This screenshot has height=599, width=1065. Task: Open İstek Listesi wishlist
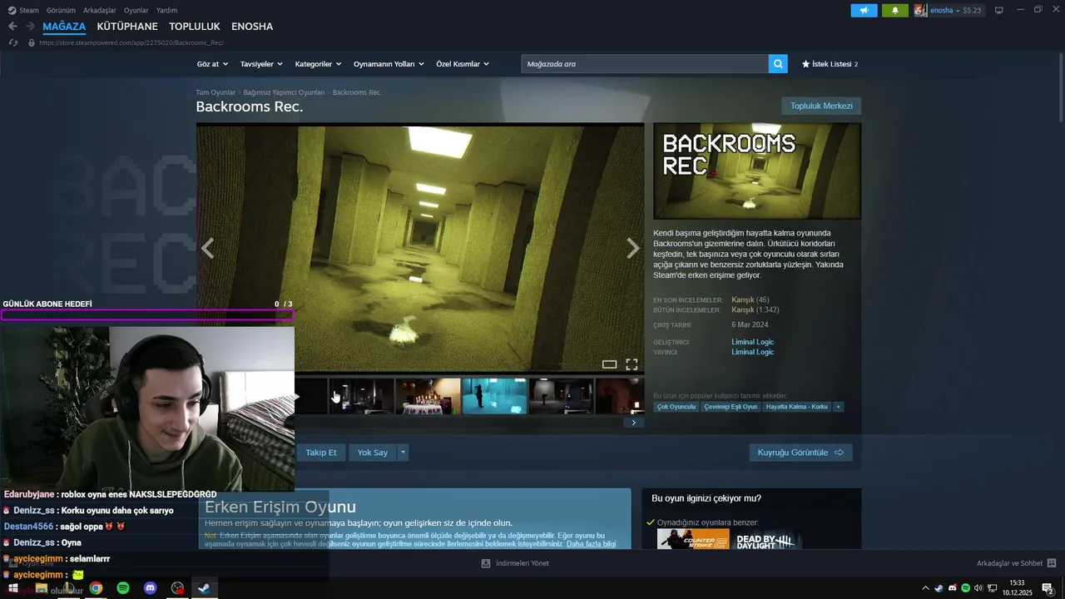tap(830, 64)
